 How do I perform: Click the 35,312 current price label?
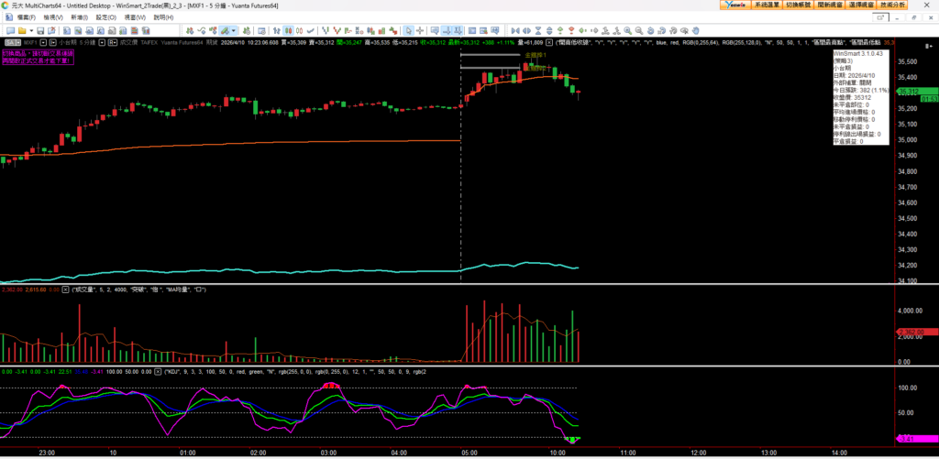pos(909,92)
